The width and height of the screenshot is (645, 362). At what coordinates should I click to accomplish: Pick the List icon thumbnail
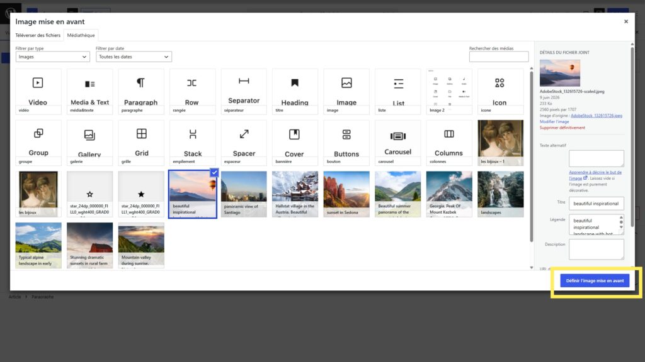[x=398, y=92]
